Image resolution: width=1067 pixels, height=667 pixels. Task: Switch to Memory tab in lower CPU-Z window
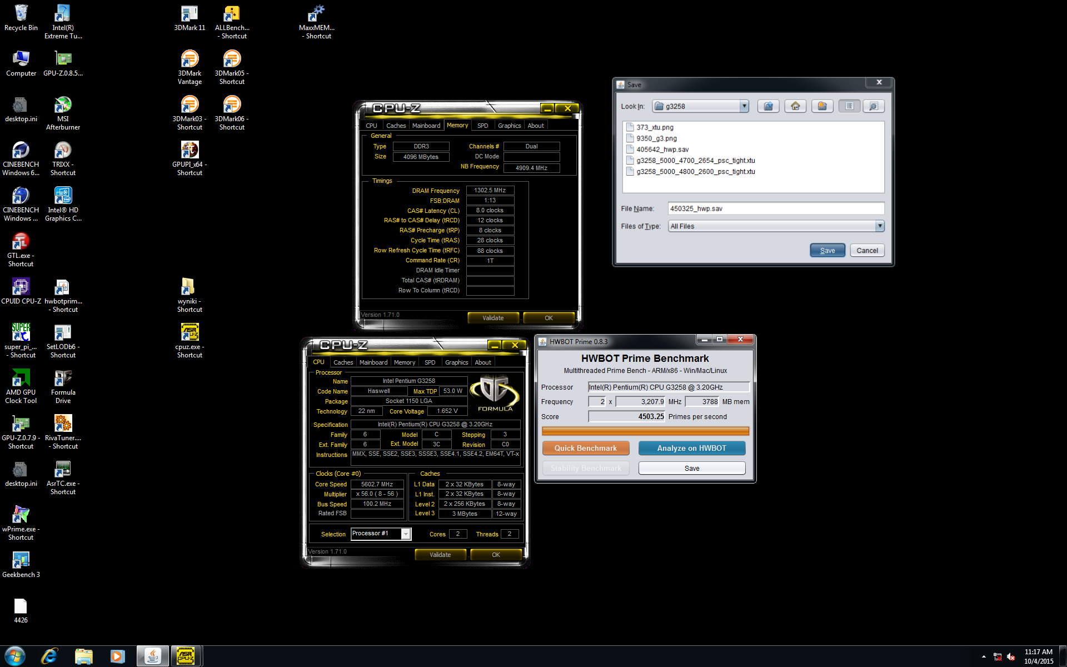pos(405,362)
